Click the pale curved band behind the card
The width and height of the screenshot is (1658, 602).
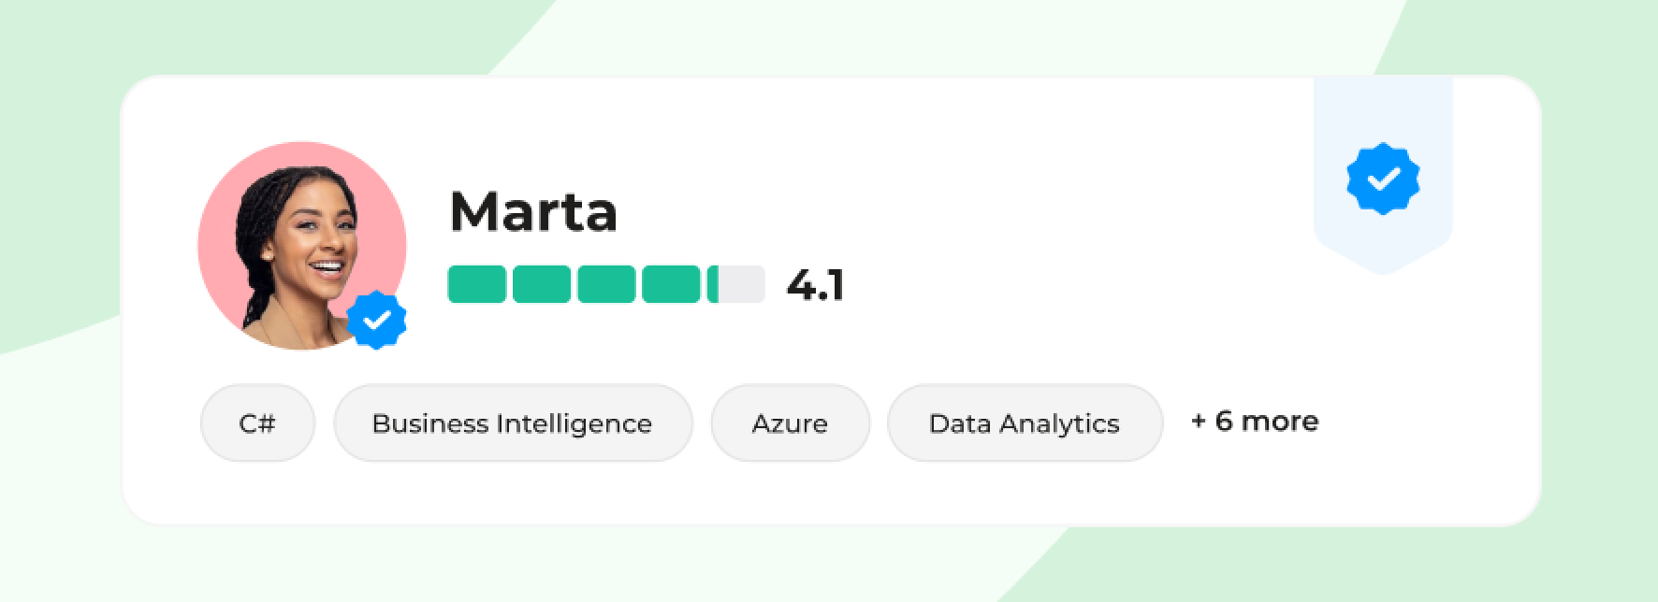coord(936,37)
